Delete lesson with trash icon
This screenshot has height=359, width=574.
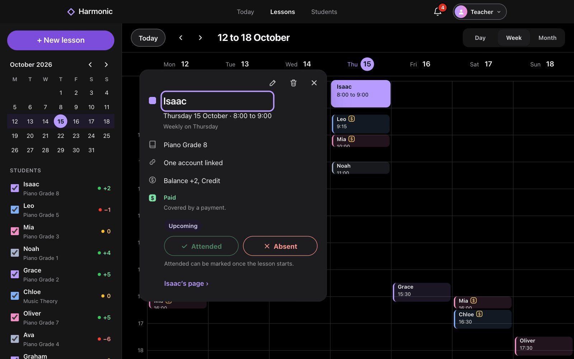tap(293, 83)
